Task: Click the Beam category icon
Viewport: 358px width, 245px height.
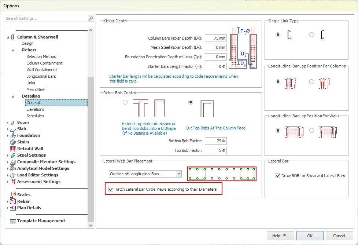Action: click(x=13, y=123)
